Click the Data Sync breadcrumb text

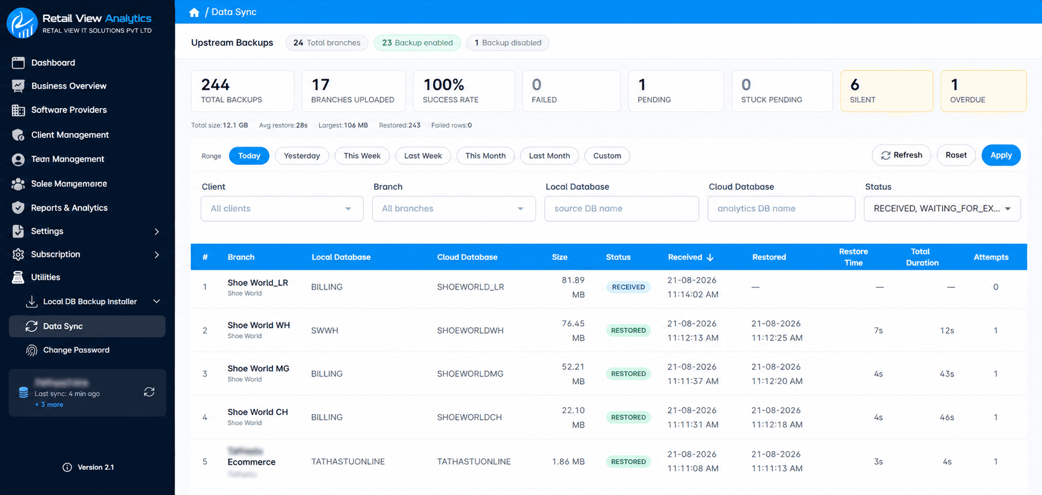[x=234, y=12]
